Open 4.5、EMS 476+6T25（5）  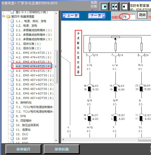pyautogui.click(x=33, y=71)
